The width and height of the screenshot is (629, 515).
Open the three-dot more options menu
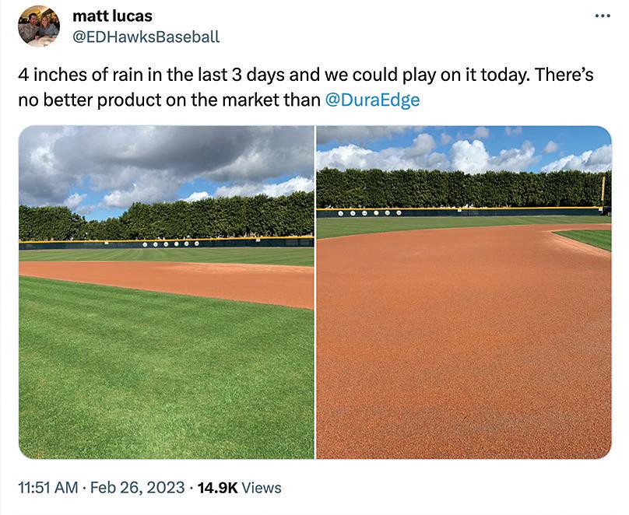click(x=602, y=16)
